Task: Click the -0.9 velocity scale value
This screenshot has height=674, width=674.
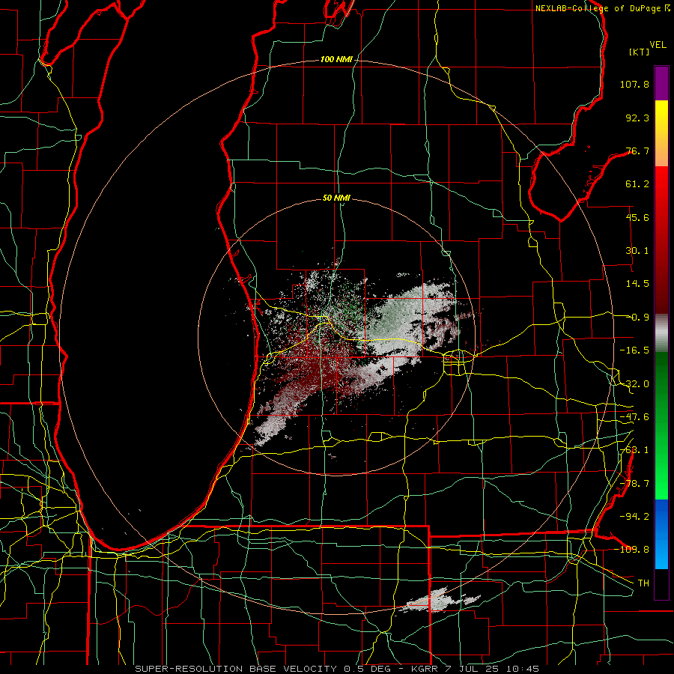Action: pyautogui.click(x=637, y=318)
